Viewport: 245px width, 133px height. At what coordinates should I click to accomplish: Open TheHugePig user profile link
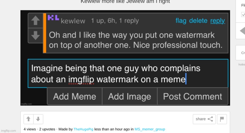pos(83,129)
